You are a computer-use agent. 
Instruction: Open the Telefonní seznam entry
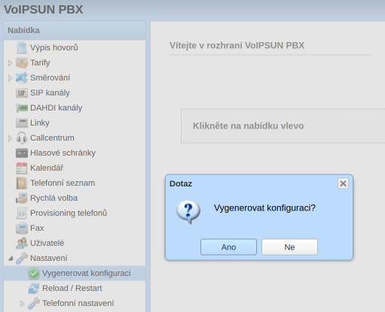(x=75, y=183)
